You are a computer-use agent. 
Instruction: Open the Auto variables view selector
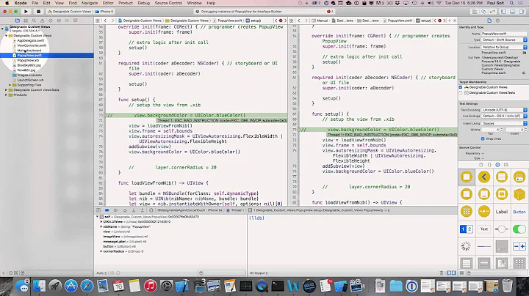[x=101, y=273]
